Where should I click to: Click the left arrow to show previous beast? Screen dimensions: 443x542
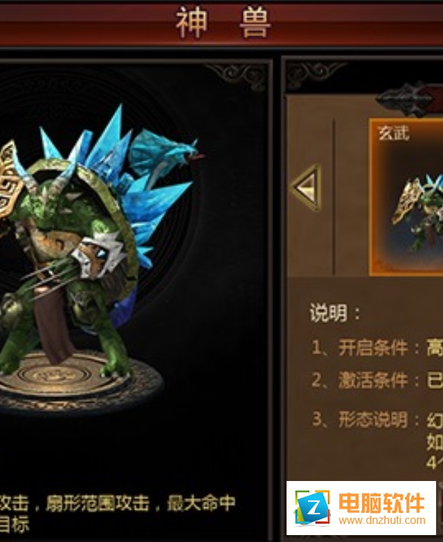307,187
